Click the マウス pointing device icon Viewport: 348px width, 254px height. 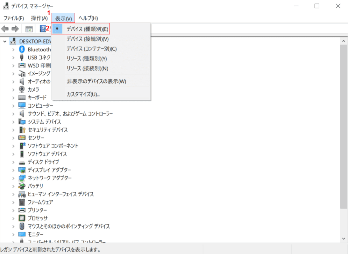click(22, 226)
